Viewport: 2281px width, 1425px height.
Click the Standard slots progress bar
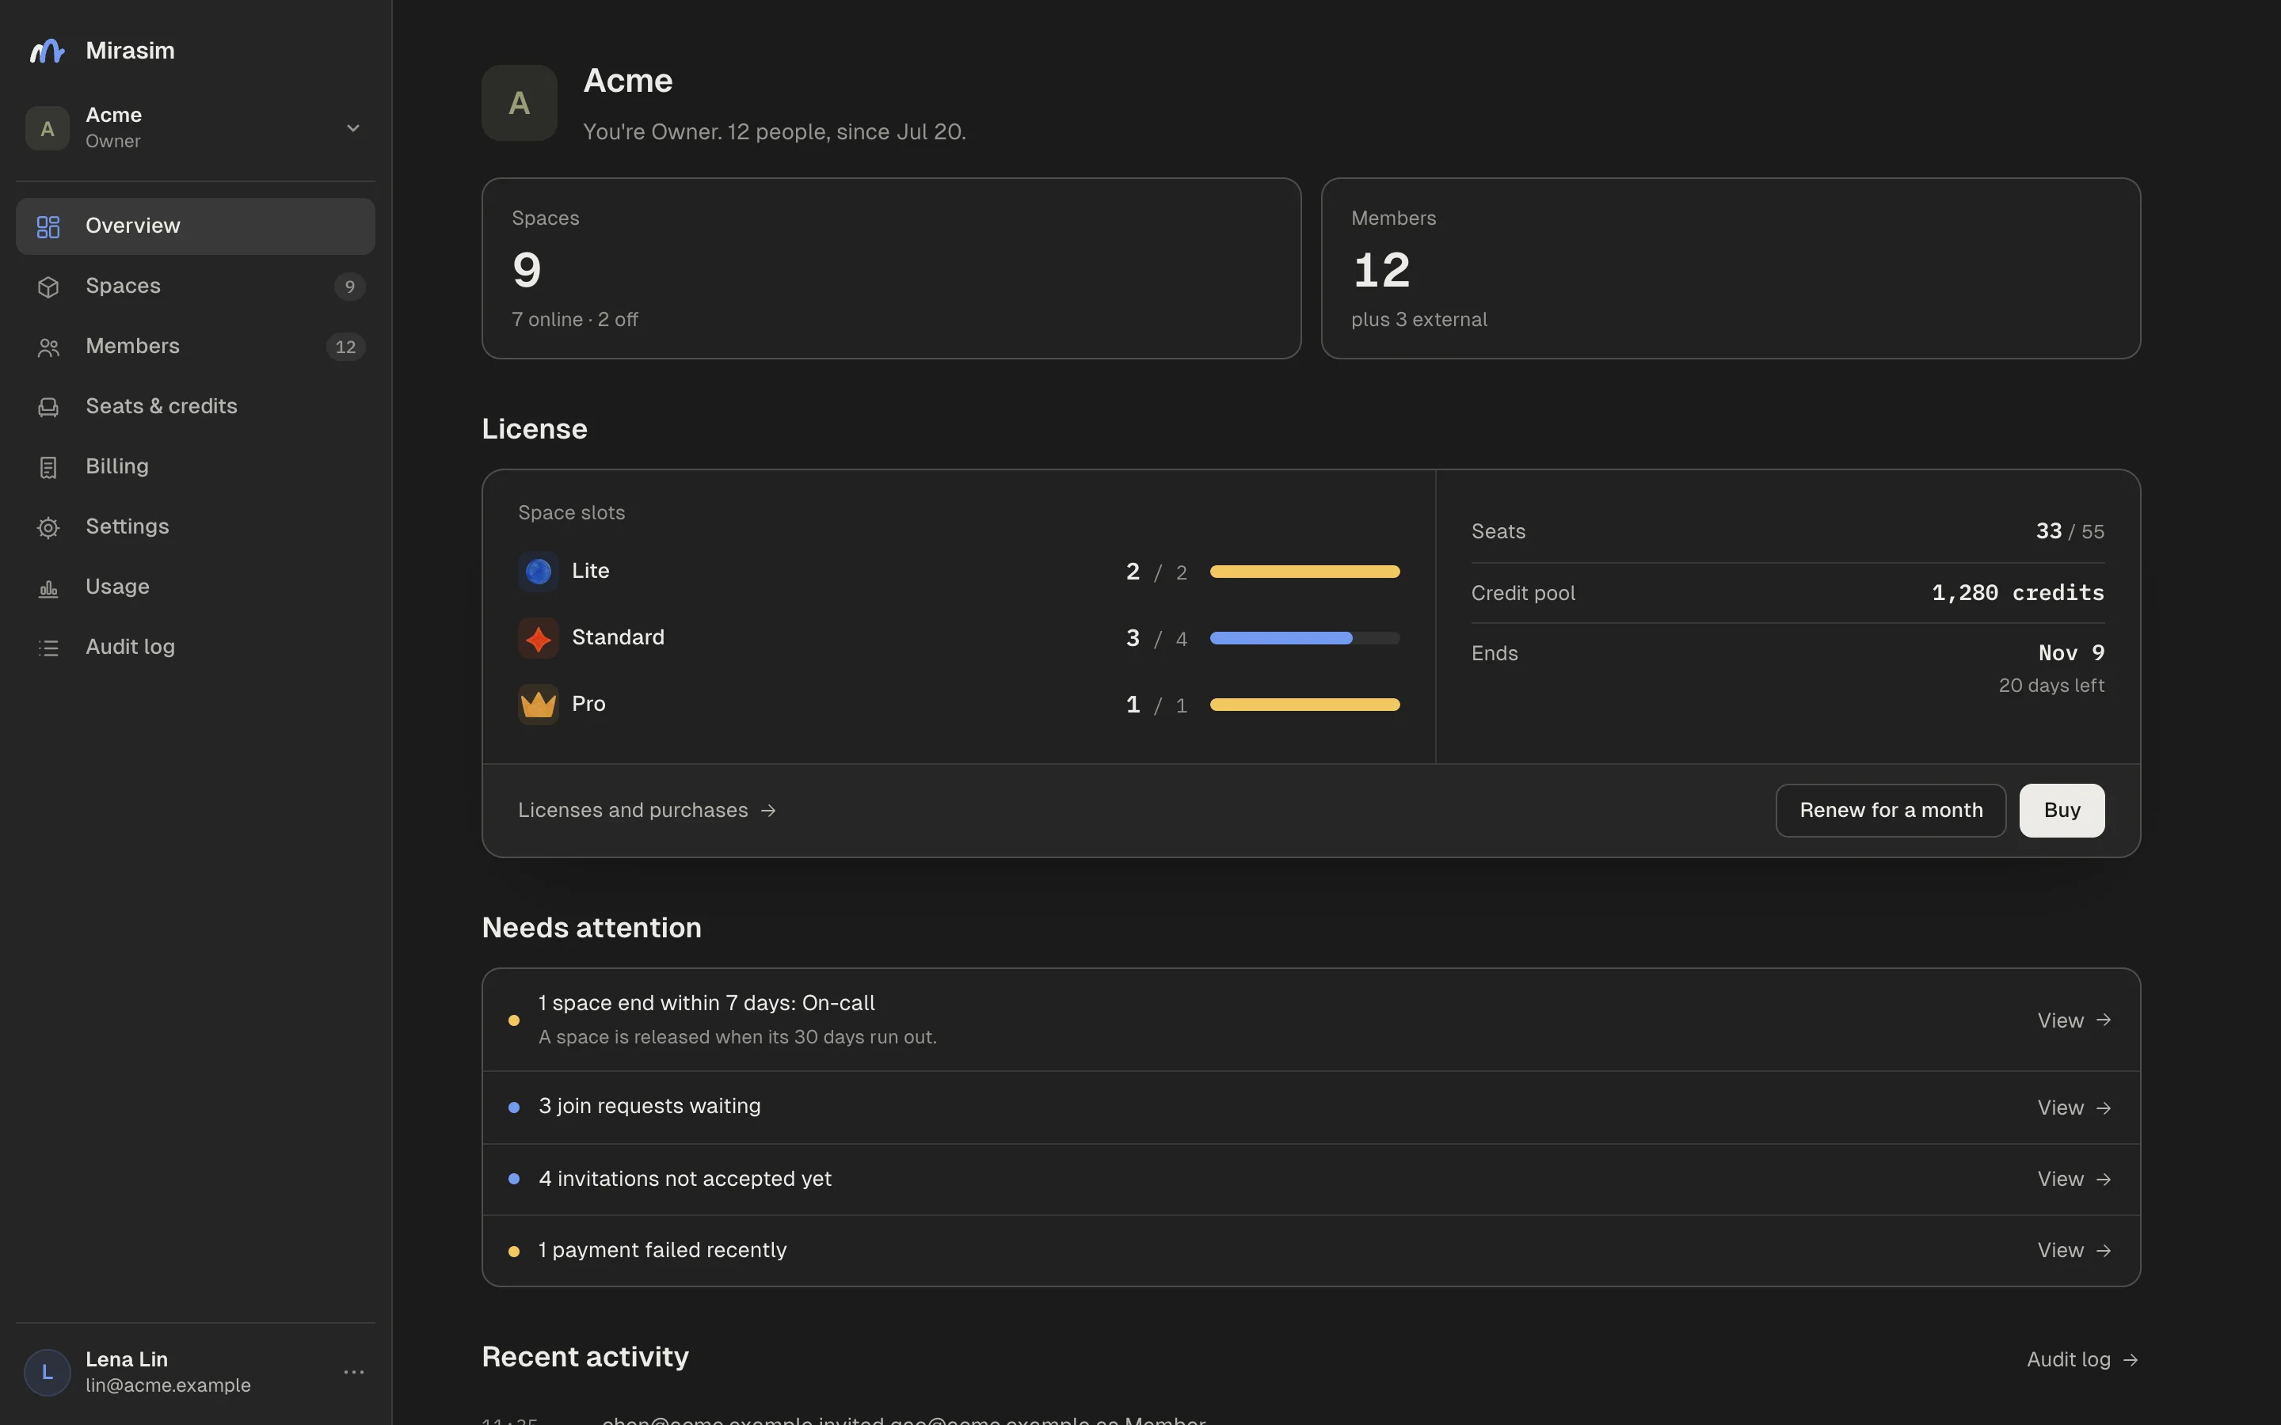point(1304,638)
